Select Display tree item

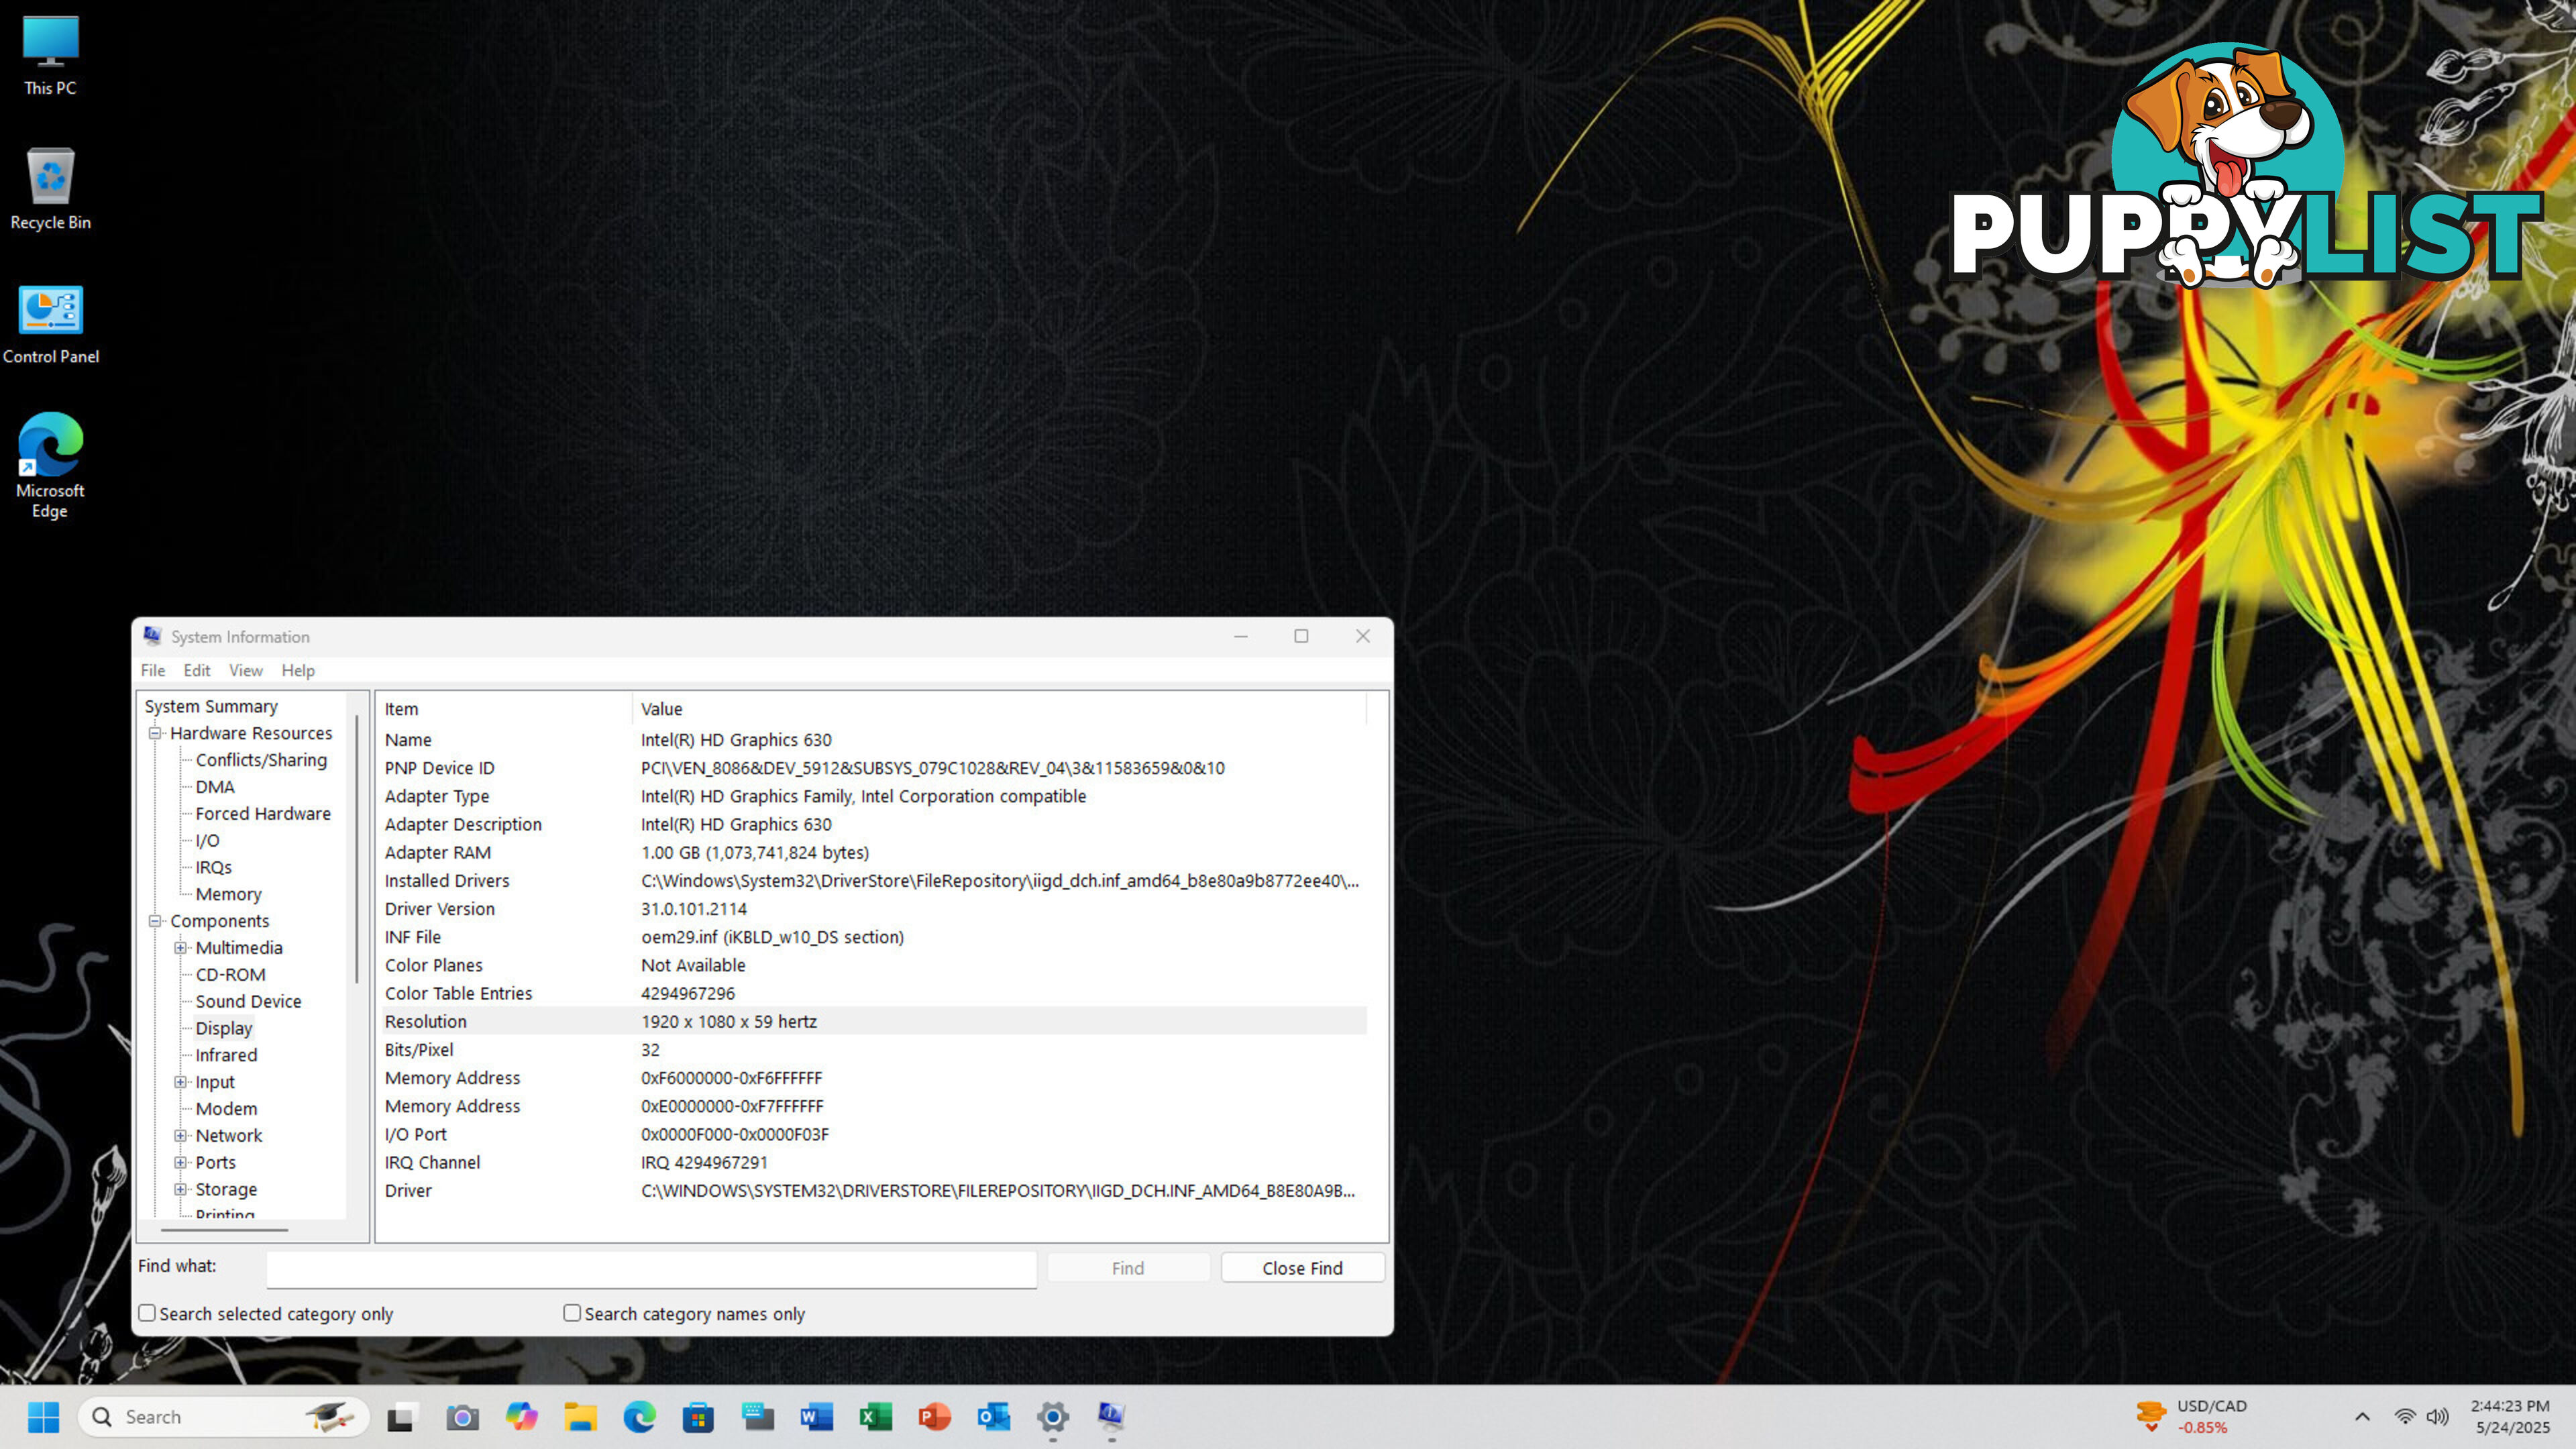click(x=224, y=1029)
